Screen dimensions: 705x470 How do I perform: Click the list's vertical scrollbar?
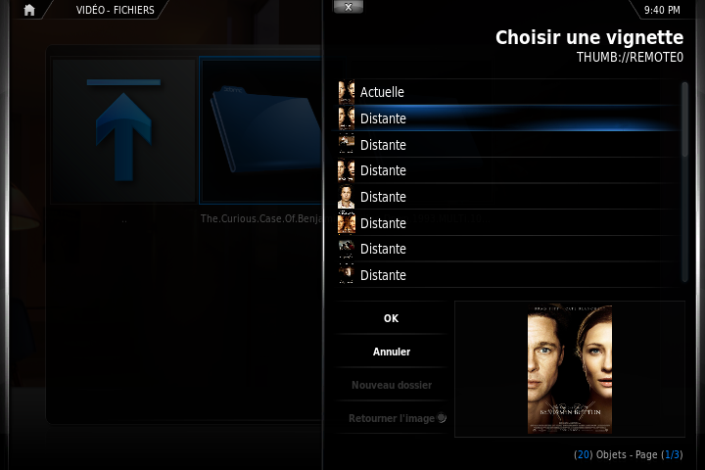(x=684, y=182)
